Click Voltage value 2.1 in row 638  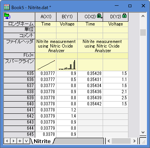(116, 92)
